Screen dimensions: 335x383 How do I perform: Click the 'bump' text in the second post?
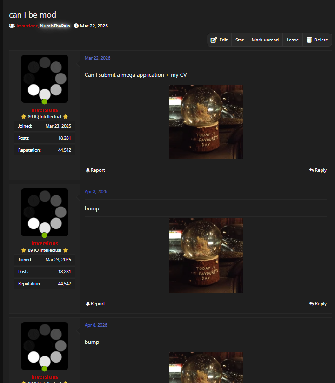coord(92,208)
